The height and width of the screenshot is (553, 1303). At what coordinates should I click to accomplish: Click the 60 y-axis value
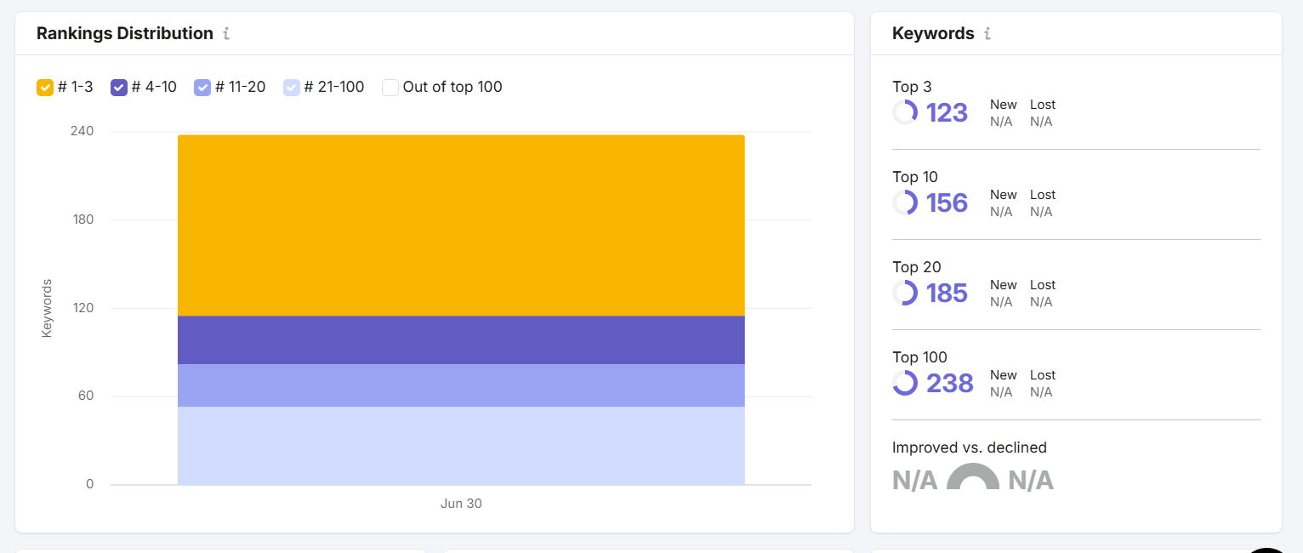[x=86, y=396]
